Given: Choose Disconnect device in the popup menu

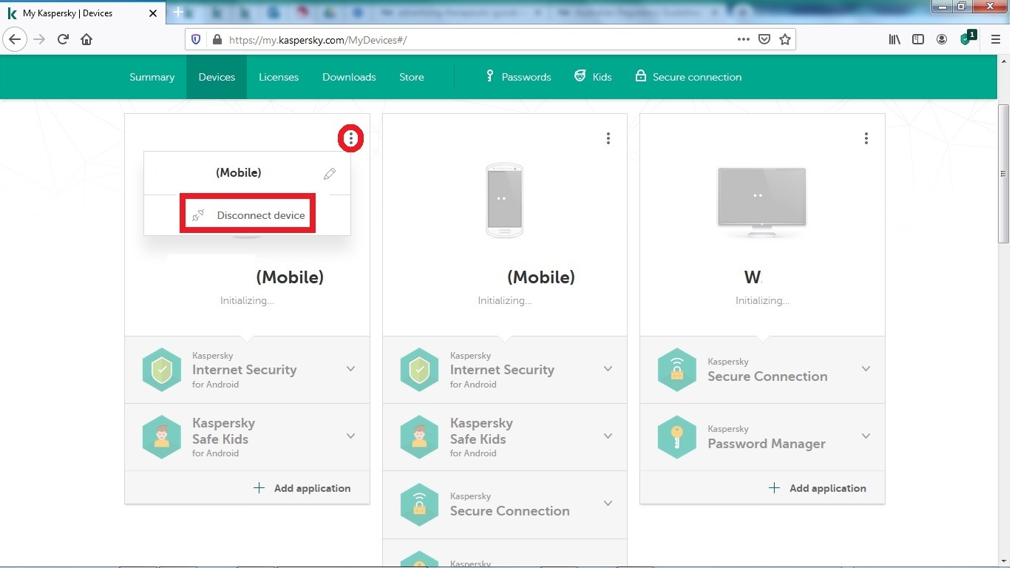Looking at the screenshot, I should coord(248,215).
